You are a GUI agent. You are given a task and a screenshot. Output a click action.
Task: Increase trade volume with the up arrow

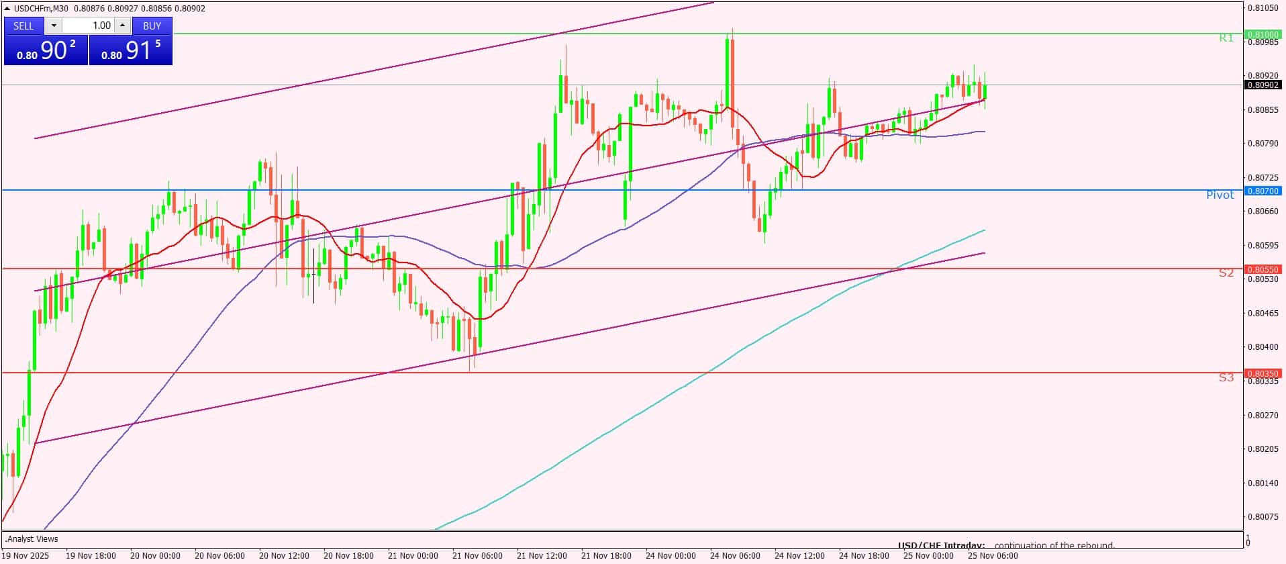click(x=122, y=26)
